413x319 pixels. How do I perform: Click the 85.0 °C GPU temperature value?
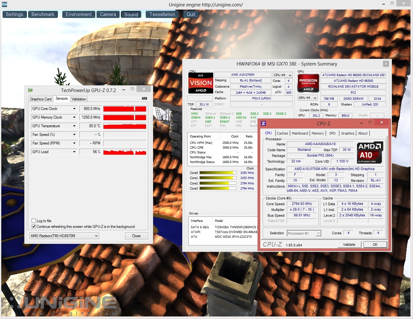(90, 126)
